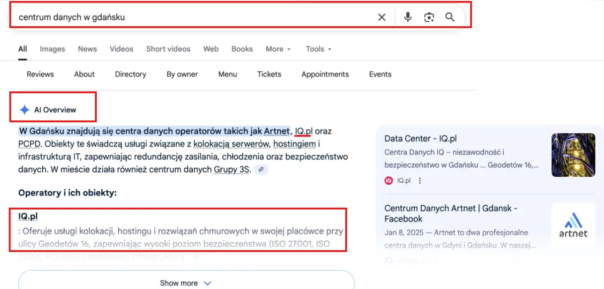The image size is (604, 289).
Task: Expand AI Overview with Show more
Action: (x=186, y=283)
